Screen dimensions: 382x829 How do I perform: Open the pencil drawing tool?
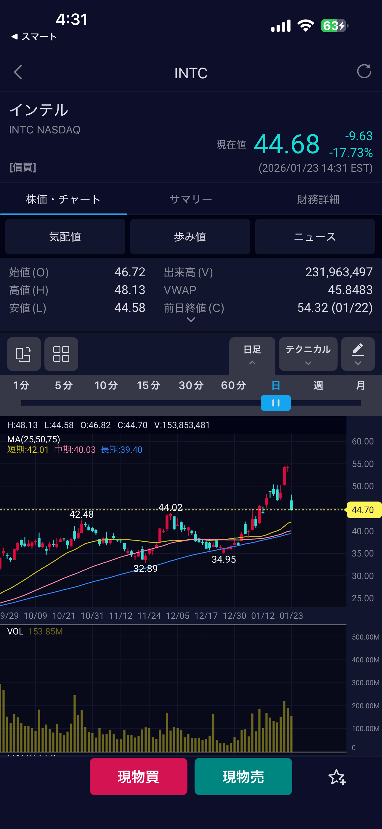[357, 354]
